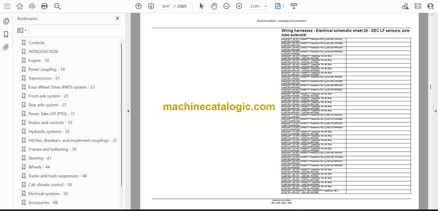Viewport: 438px width, 211px height.
Task: Select the Transmission - 21 bookmark
Action: (x=44, y=78)
